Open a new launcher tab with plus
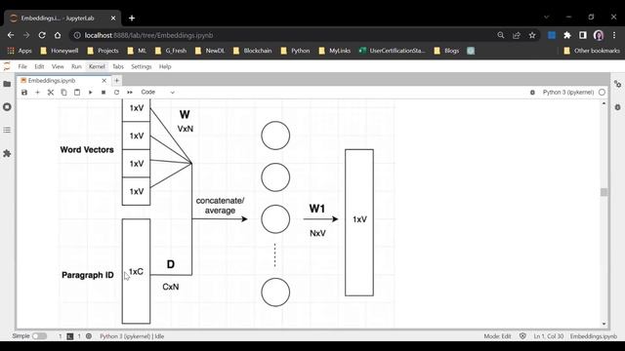The width and height of the screenshot is (625, 351). [x=117, y=81]
